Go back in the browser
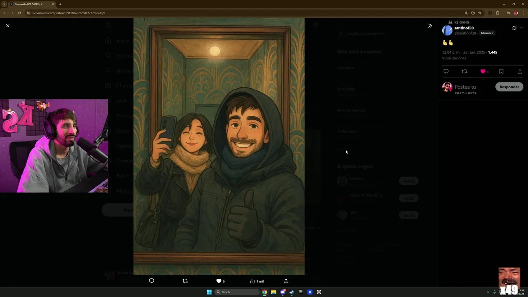528x297 pixels. tap(5, 13)
